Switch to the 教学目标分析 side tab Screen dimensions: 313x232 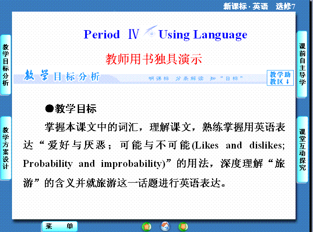click(x=5, y=65)
